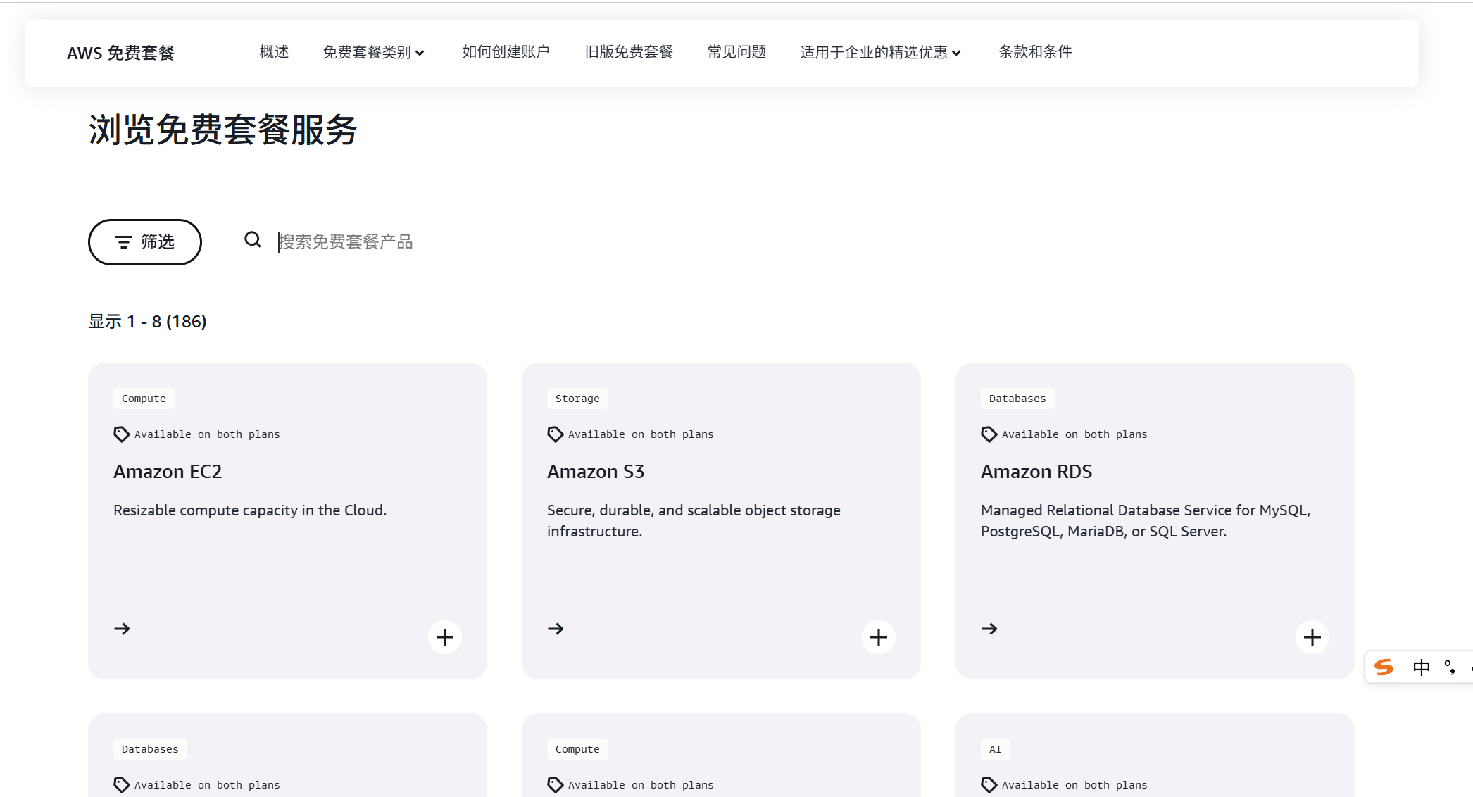
Task: Click the Compute tag on bottom-middle card
Action: (x=577, y=749)
